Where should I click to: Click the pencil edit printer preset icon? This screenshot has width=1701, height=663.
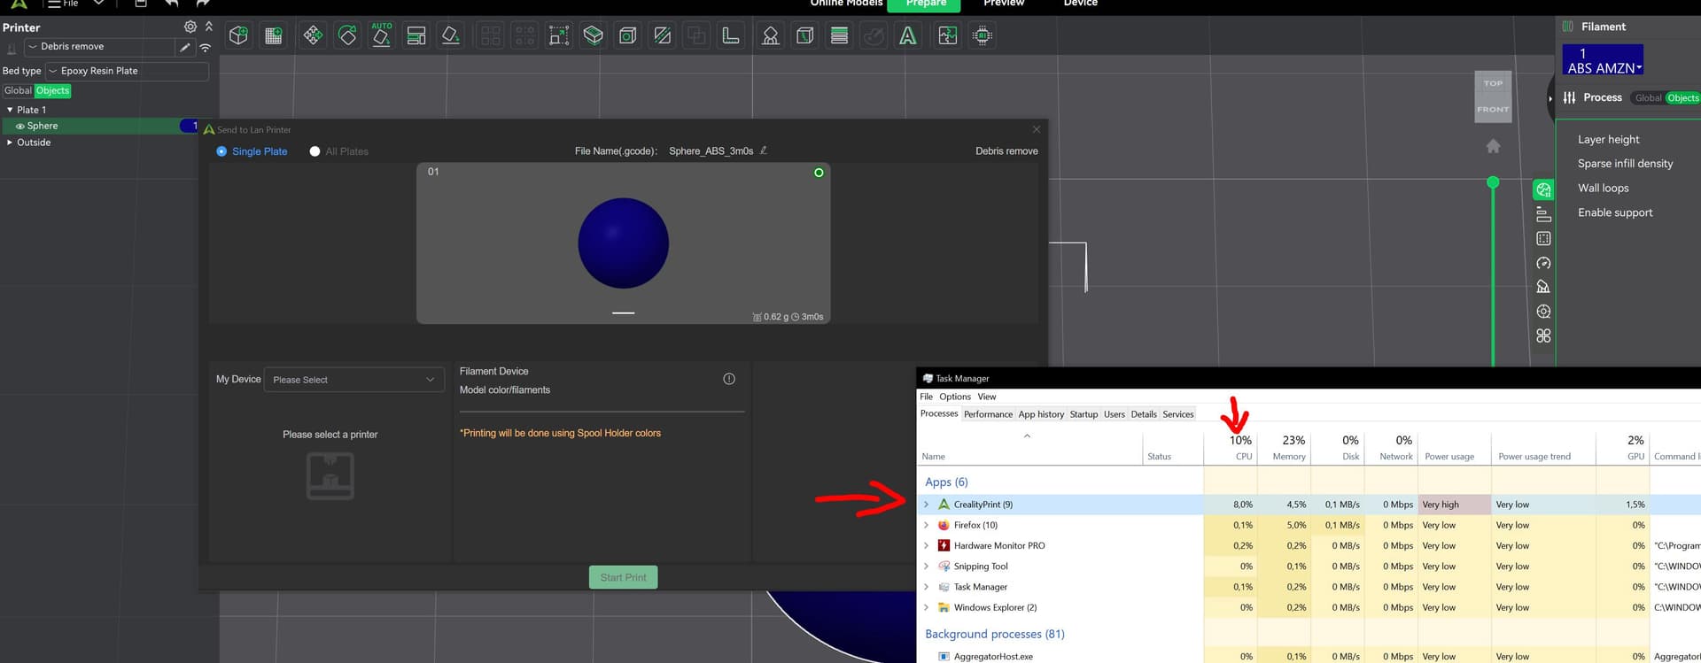tap(185, 47)
